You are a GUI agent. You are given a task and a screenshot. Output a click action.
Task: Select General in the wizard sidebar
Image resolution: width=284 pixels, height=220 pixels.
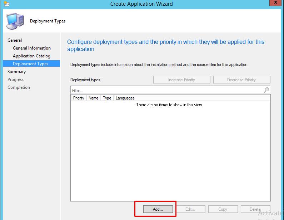[x=15, y=40]
